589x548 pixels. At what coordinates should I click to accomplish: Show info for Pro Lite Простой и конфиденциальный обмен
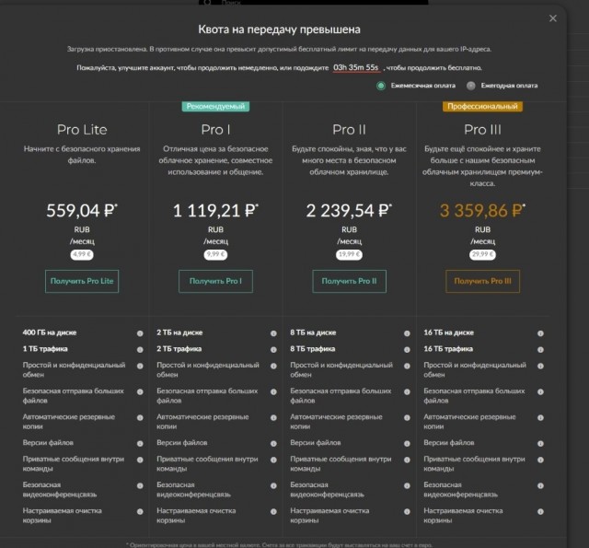coord(140,366)
